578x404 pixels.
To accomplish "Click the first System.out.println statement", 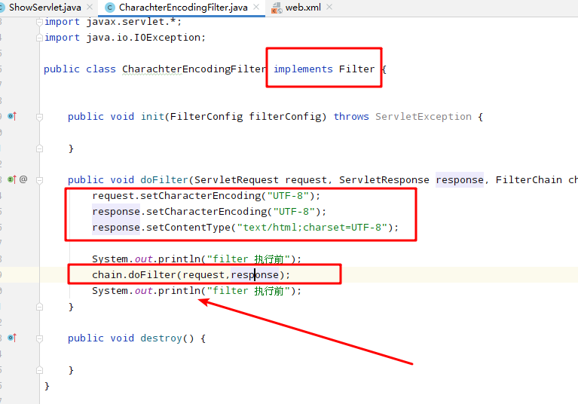I will 197,259.
